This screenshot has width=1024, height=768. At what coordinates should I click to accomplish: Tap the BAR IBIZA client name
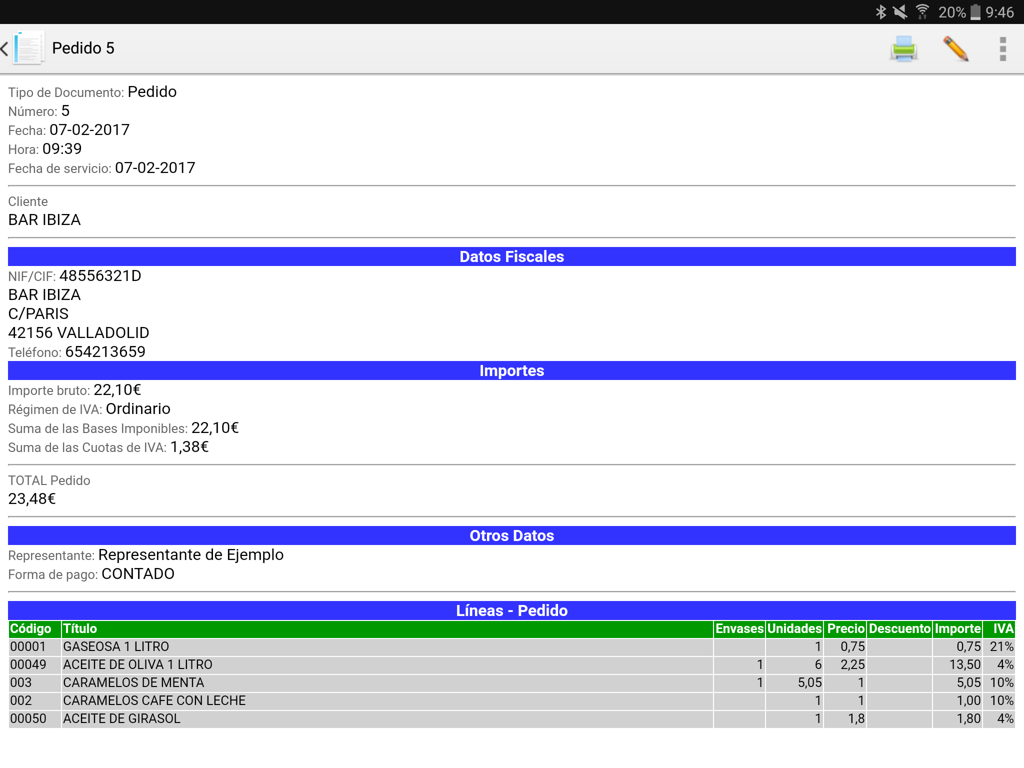click(44, 220)
